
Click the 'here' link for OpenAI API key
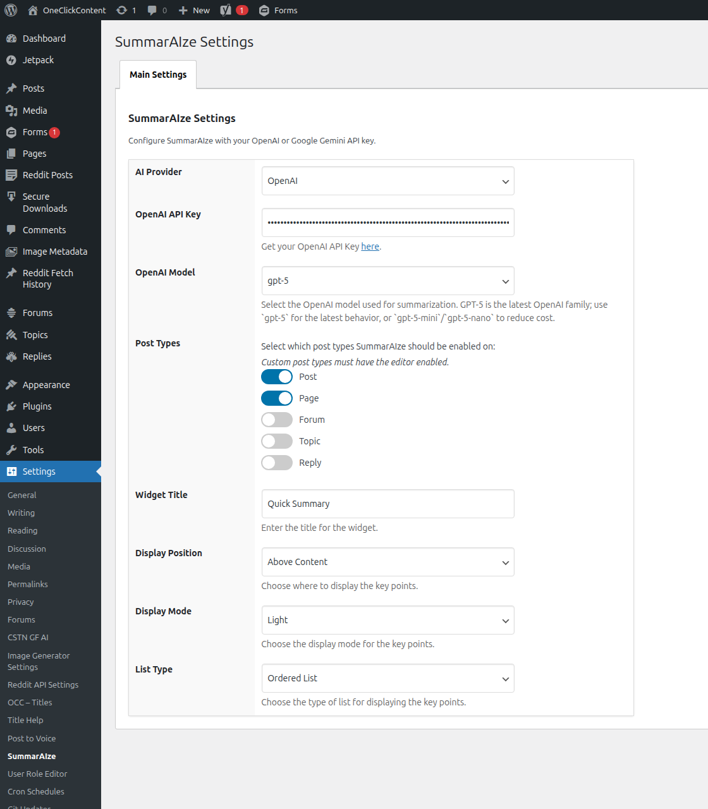tap(370, 246)
